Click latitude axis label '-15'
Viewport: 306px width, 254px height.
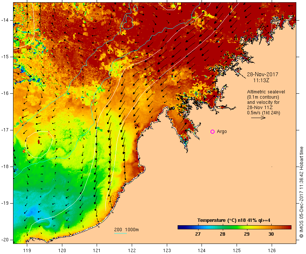(5, 57)
